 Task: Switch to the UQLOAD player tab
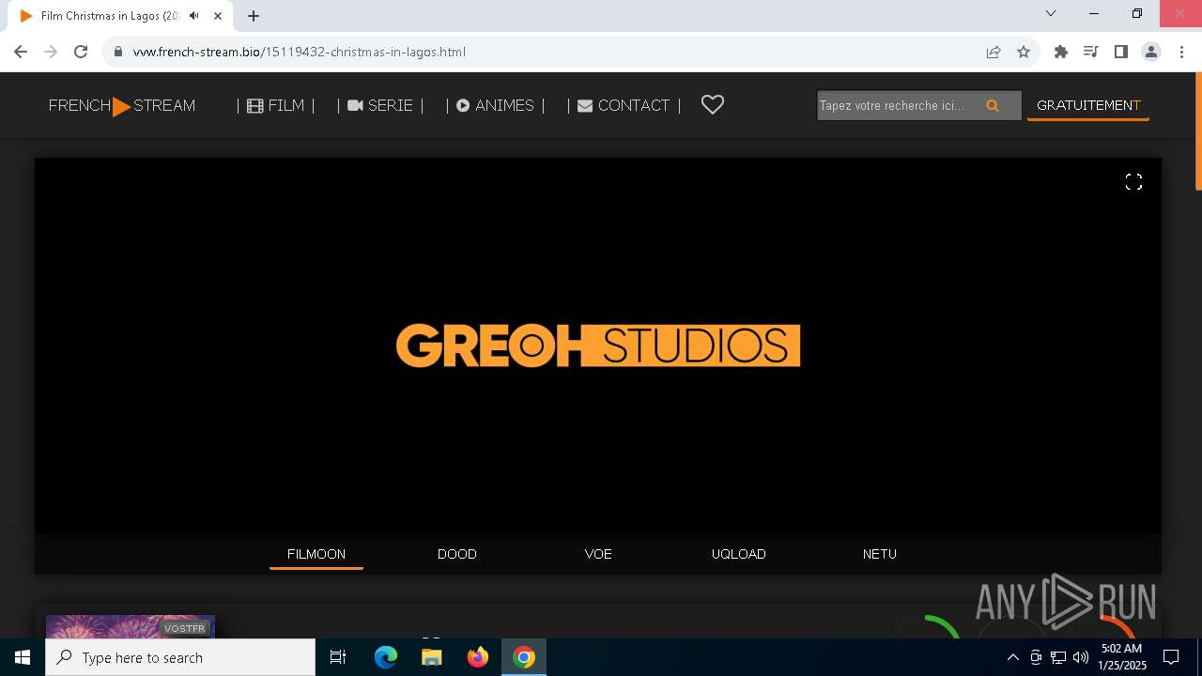tap(739, 554)
